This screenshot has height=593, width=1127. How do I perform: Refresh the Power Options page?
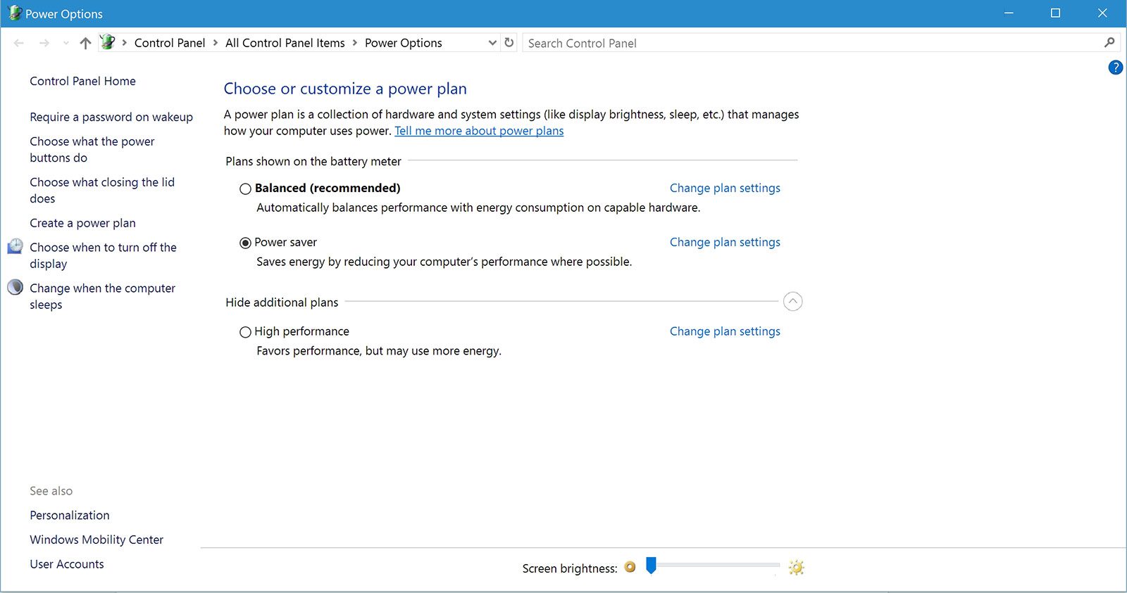[x=509, y=43]
